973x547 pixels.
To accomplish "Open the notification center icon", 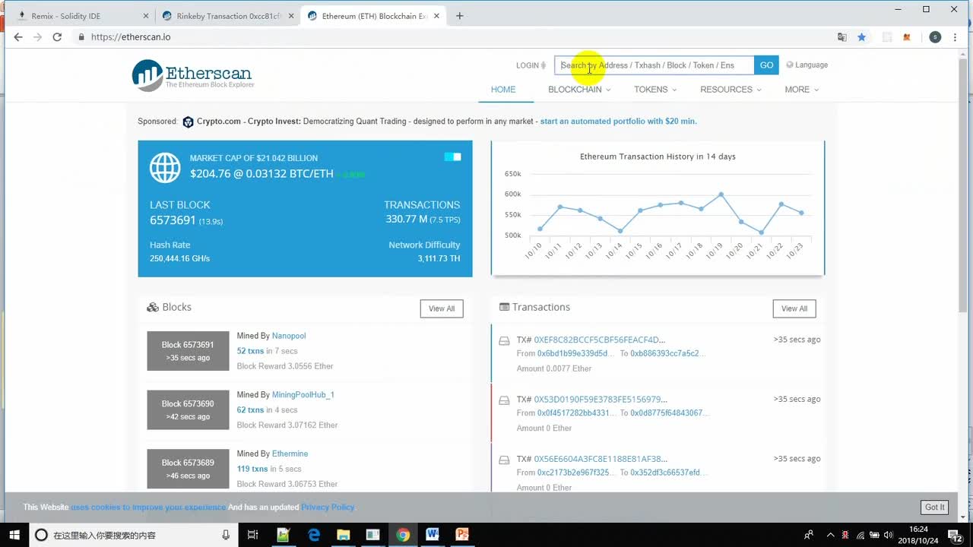I will pos(956,535).
